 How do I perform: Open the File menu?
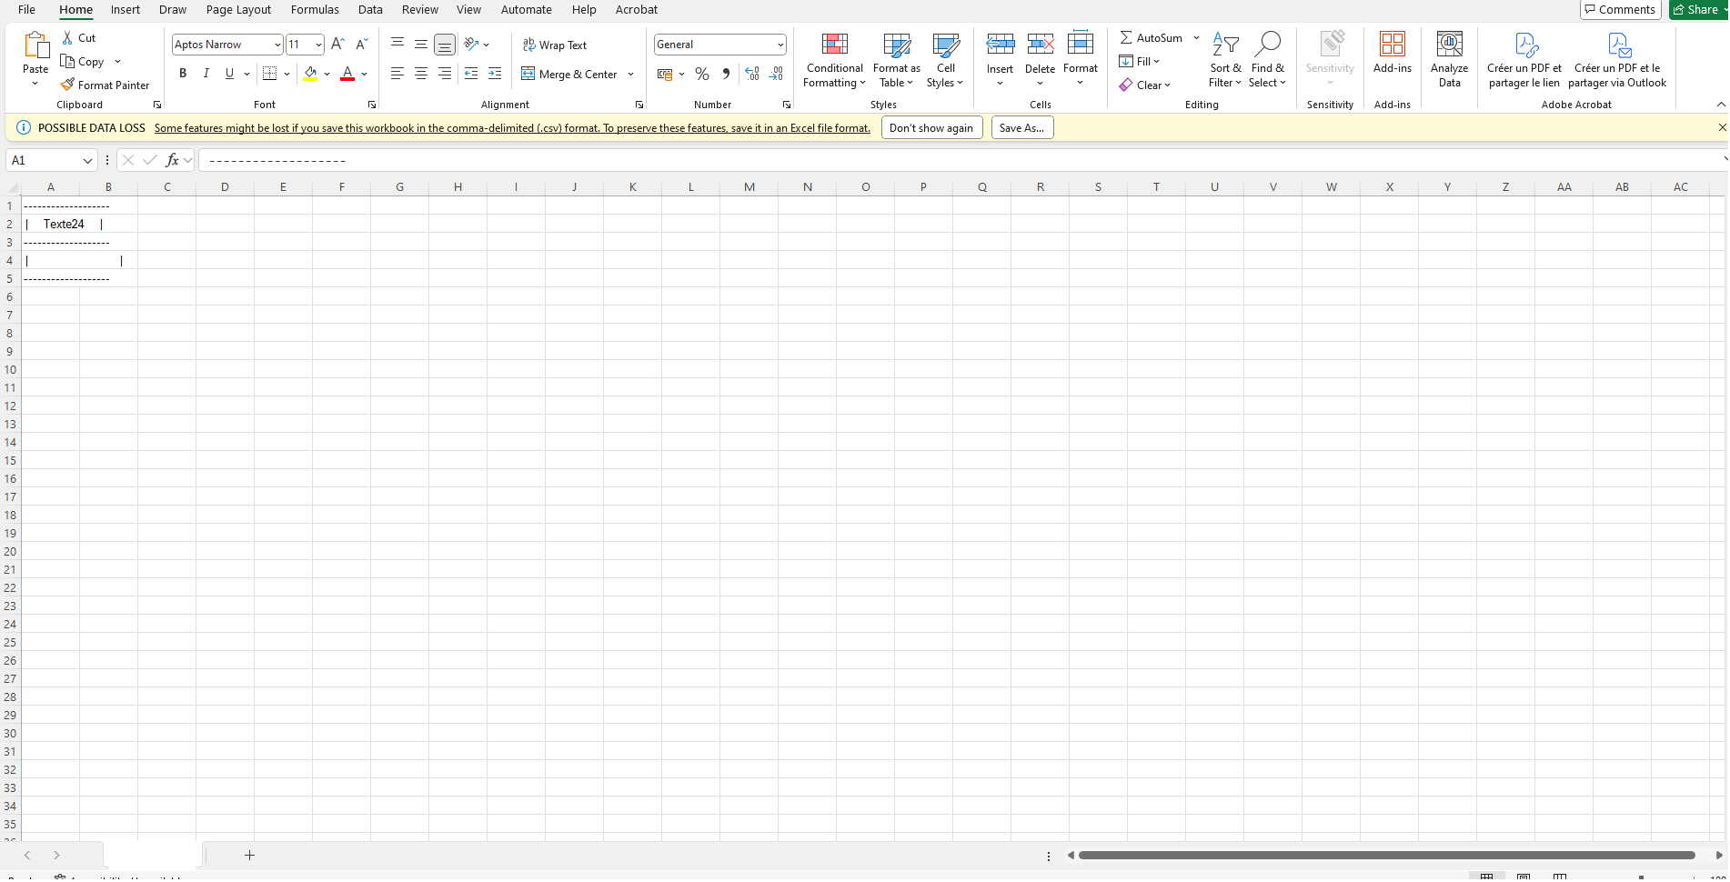click(x=27, y=10)
